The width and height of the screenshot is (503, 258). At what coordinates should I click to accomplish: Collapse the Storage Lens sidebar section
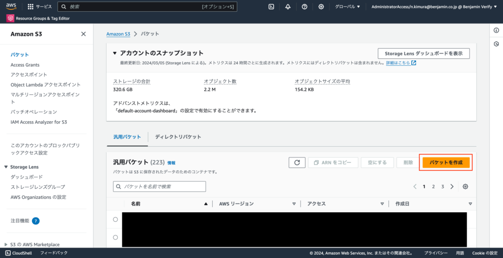pyautogui.click(x=6, y=167)
